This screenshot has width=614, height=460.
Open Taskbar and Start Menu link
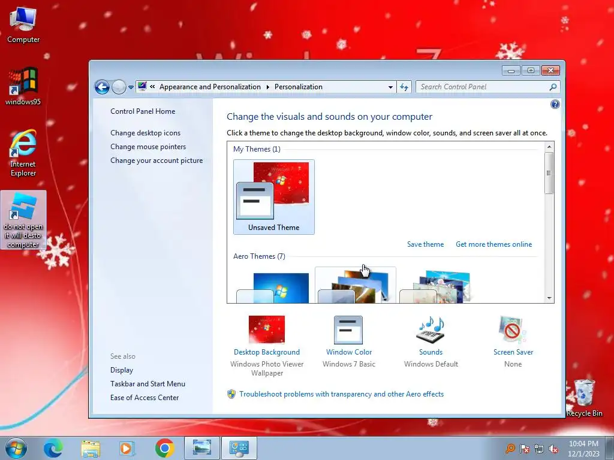coord(148,384)
